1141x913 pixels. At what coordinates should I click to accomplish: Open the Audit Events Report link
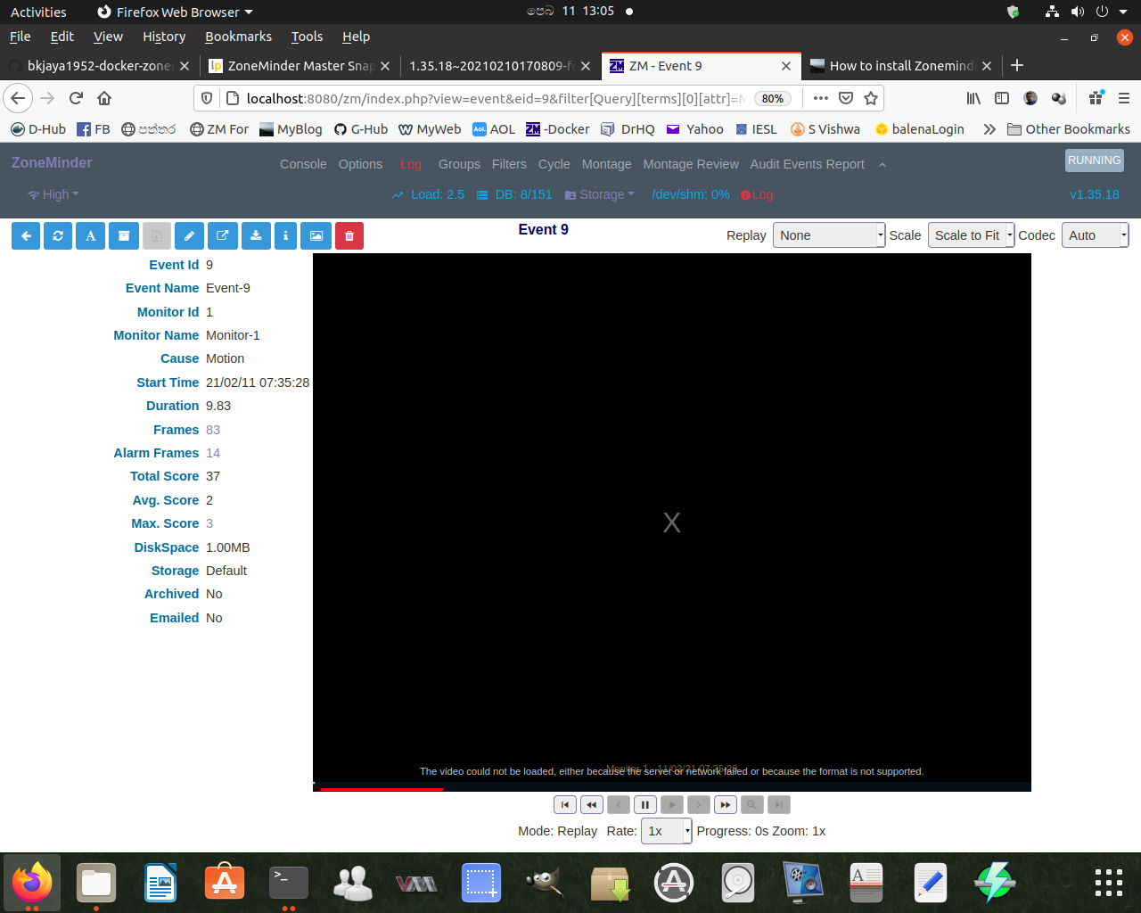coord(807,164)
